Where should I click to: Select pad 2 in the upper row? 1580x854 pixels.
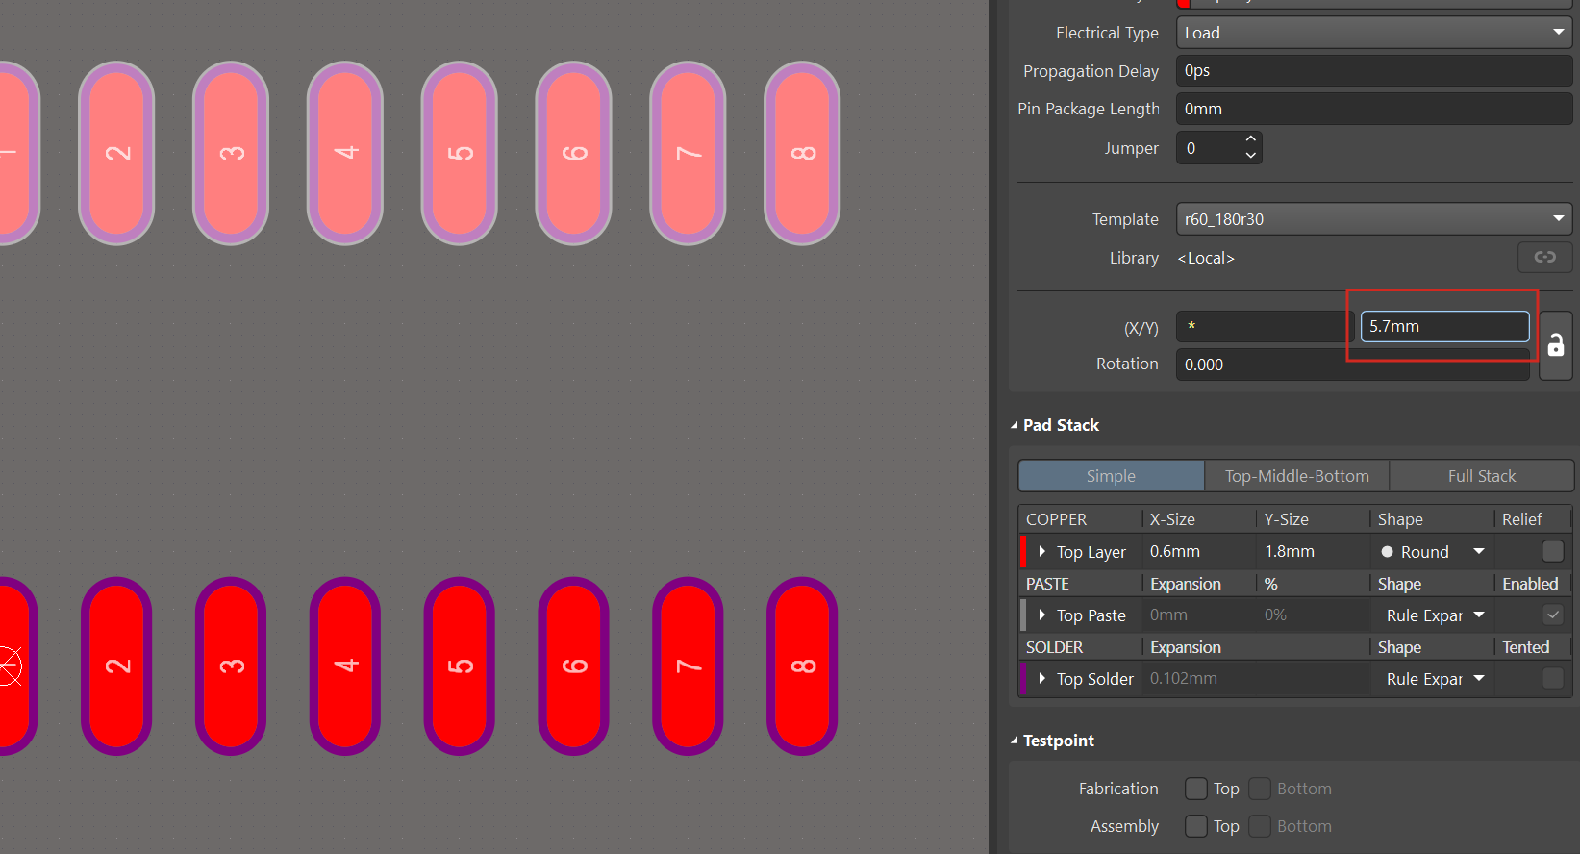click(x=116, y=153)
